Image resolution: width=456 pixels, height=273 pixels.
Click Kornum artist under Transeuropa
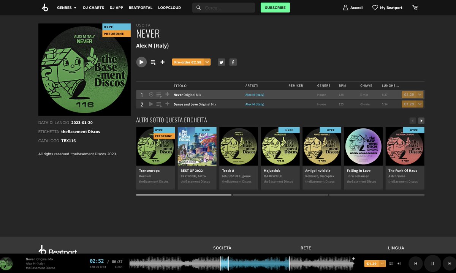[145, 176]
